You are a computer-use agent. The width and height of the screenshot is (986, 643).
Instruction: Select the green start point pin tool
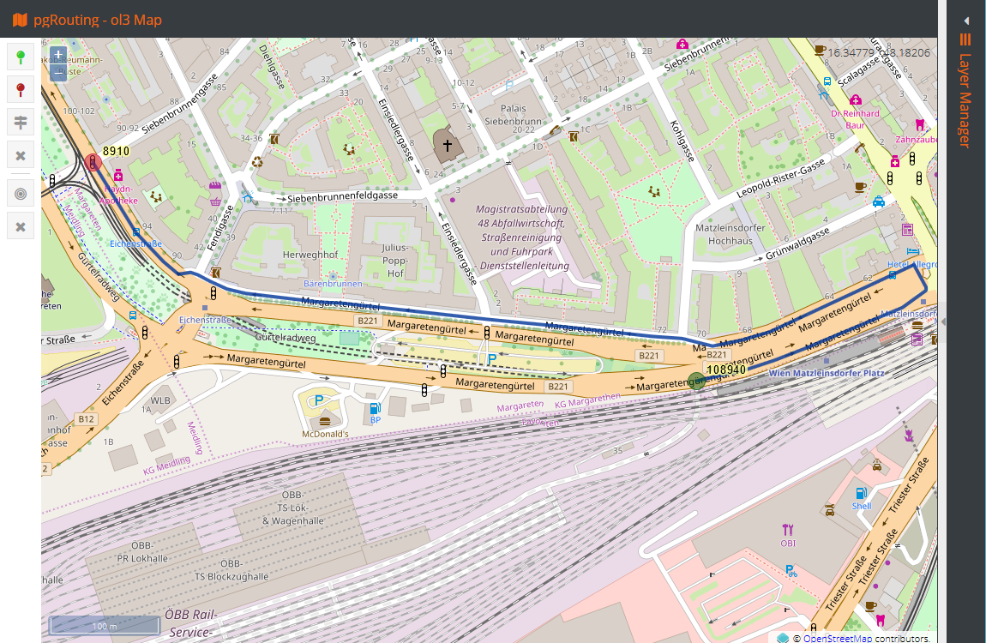click(20, 57)
